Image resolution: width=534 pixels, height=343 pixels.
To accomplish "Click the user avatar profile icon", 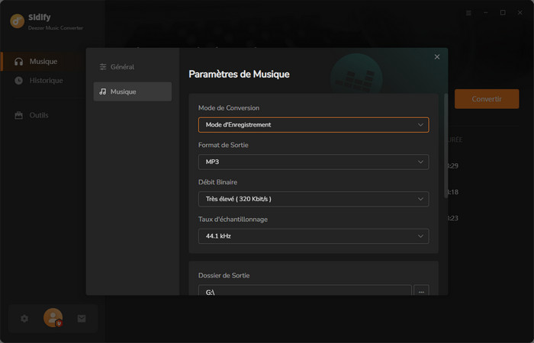I will (53, 318).
